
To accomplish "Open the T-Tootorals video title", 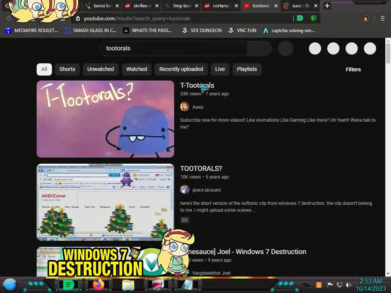I will point(197,85).
